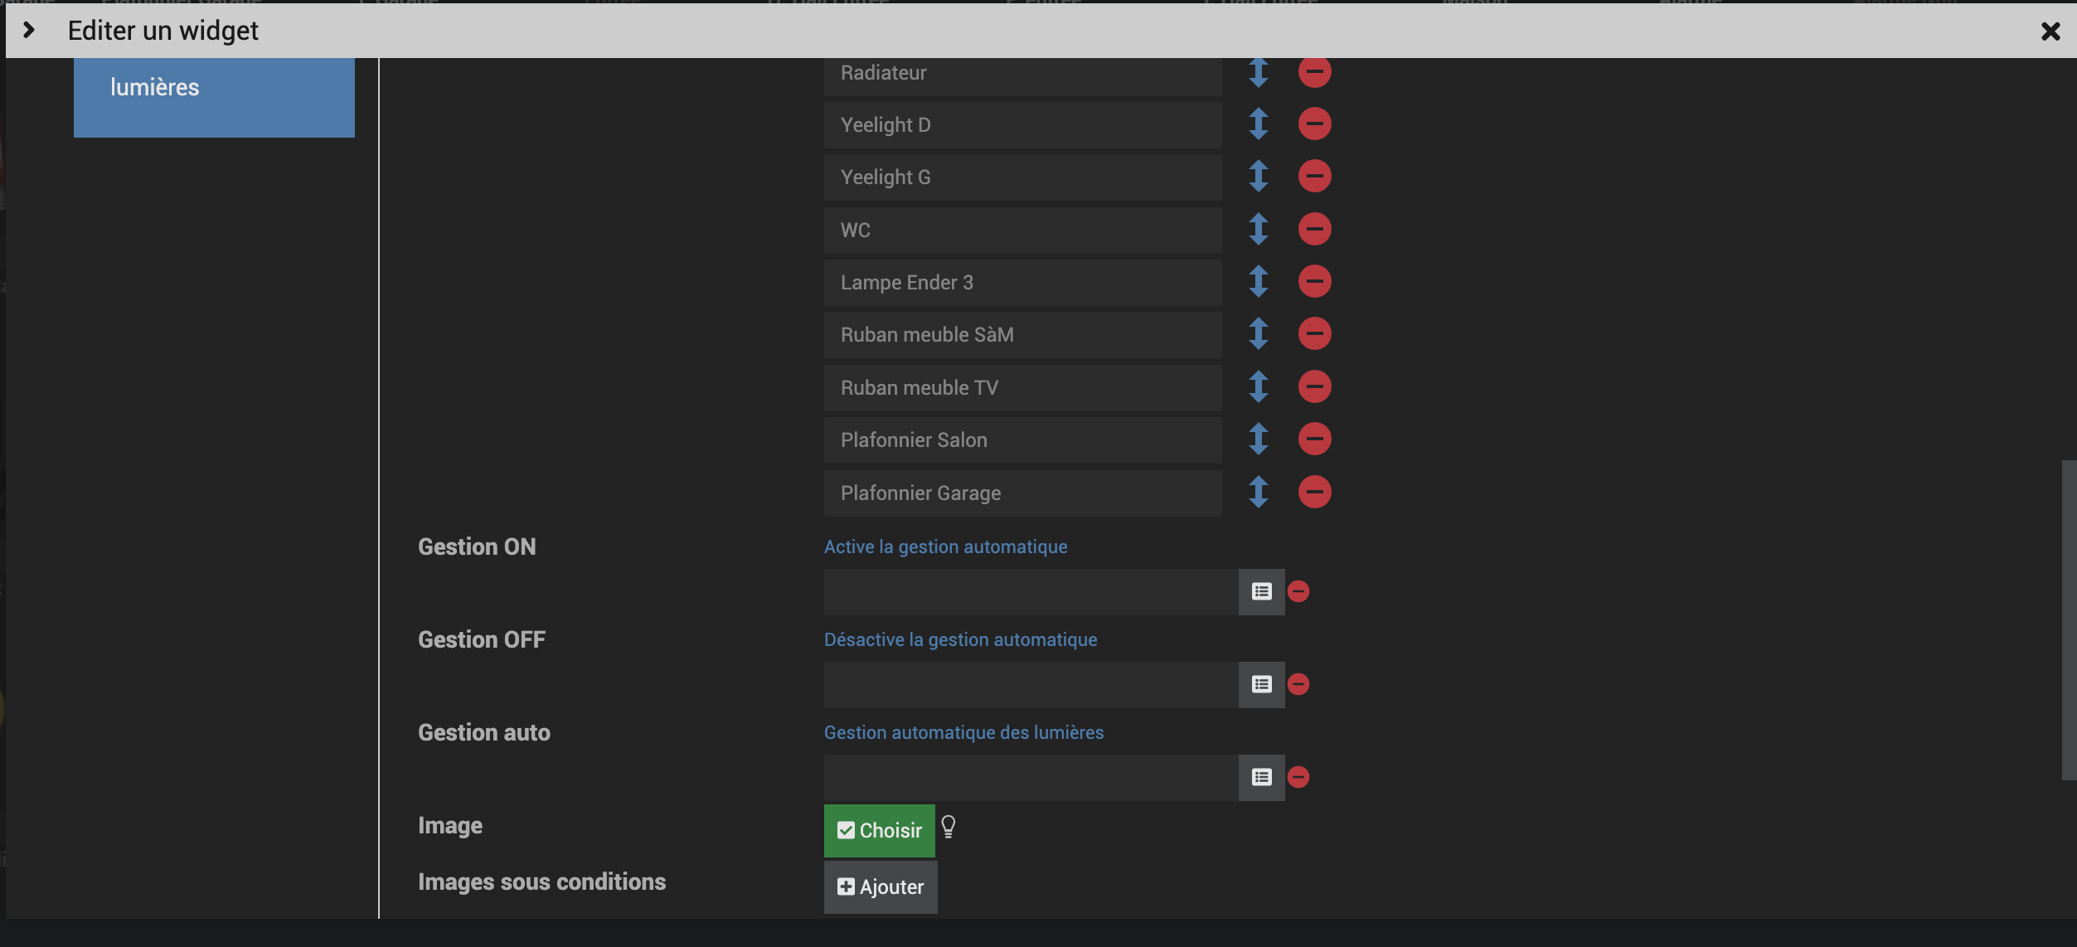Image resolution: width=2077 pixels, height=947 pixels.
Task: Delete the Lampe Ender 3 row
Action: [1314, 282]
